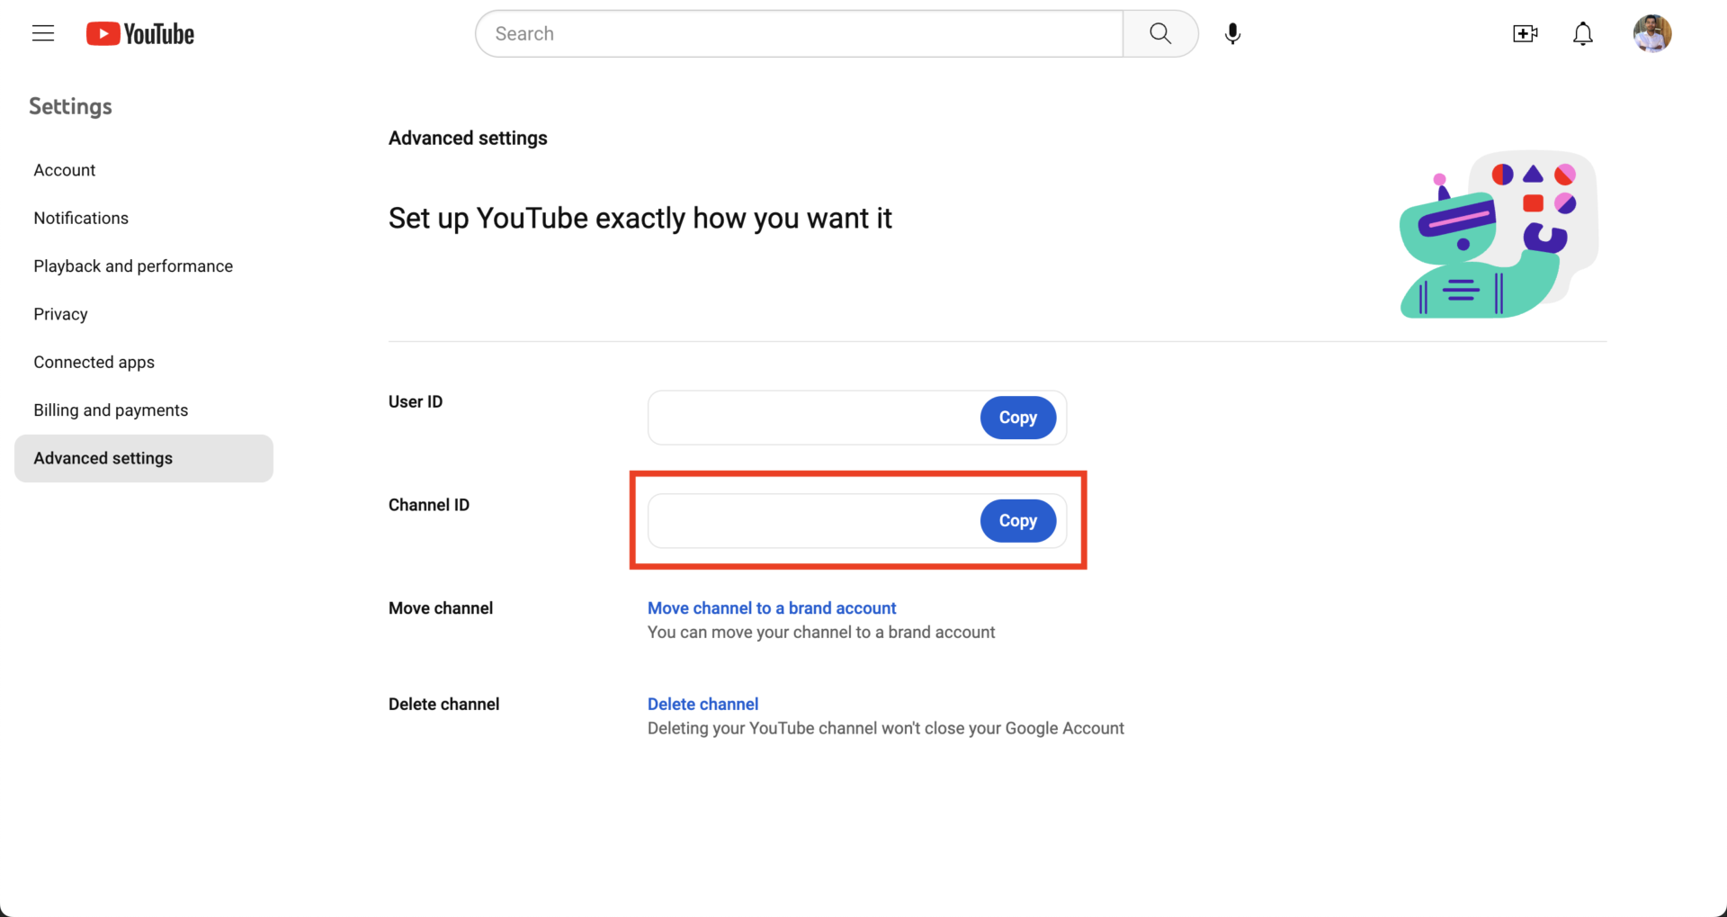The width and height of the screenshot is (1727, 917).
Task: Click the YouTube logo
Action: tap(140, 34)
